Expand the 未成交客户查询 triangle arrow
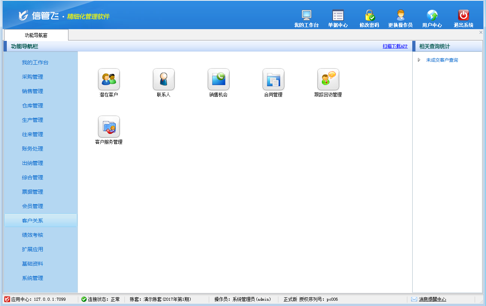The height and width of the screenshot is (306, 486). (419, 60)
